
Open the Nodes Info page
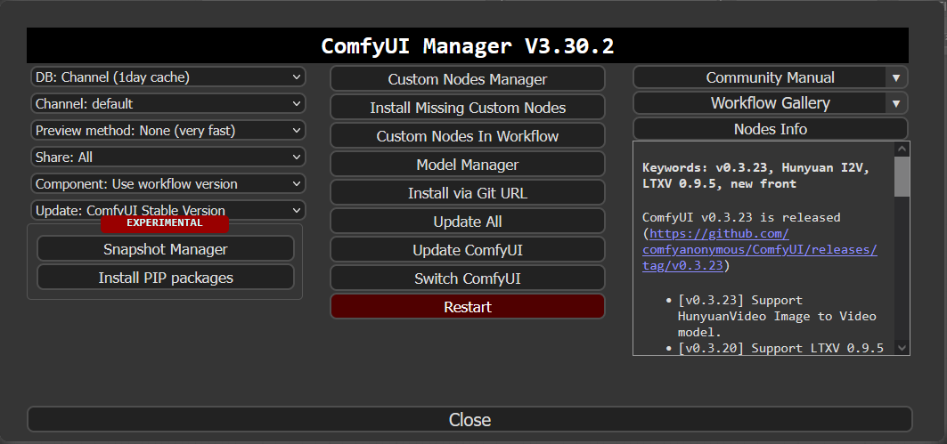pyautogui.click(x=770, y=129)
